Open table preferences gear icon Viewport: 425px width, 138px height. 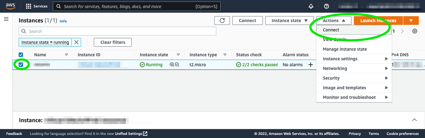(414, 31)
